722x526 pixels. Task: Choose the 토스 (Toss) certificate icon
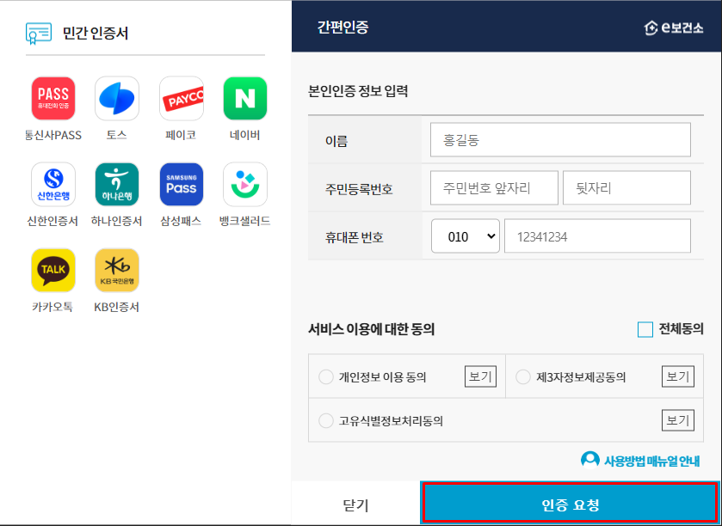(117, 98)
